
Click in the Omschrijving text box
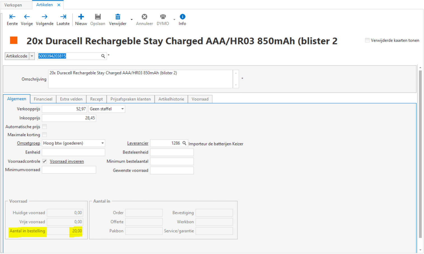[141, 79]
